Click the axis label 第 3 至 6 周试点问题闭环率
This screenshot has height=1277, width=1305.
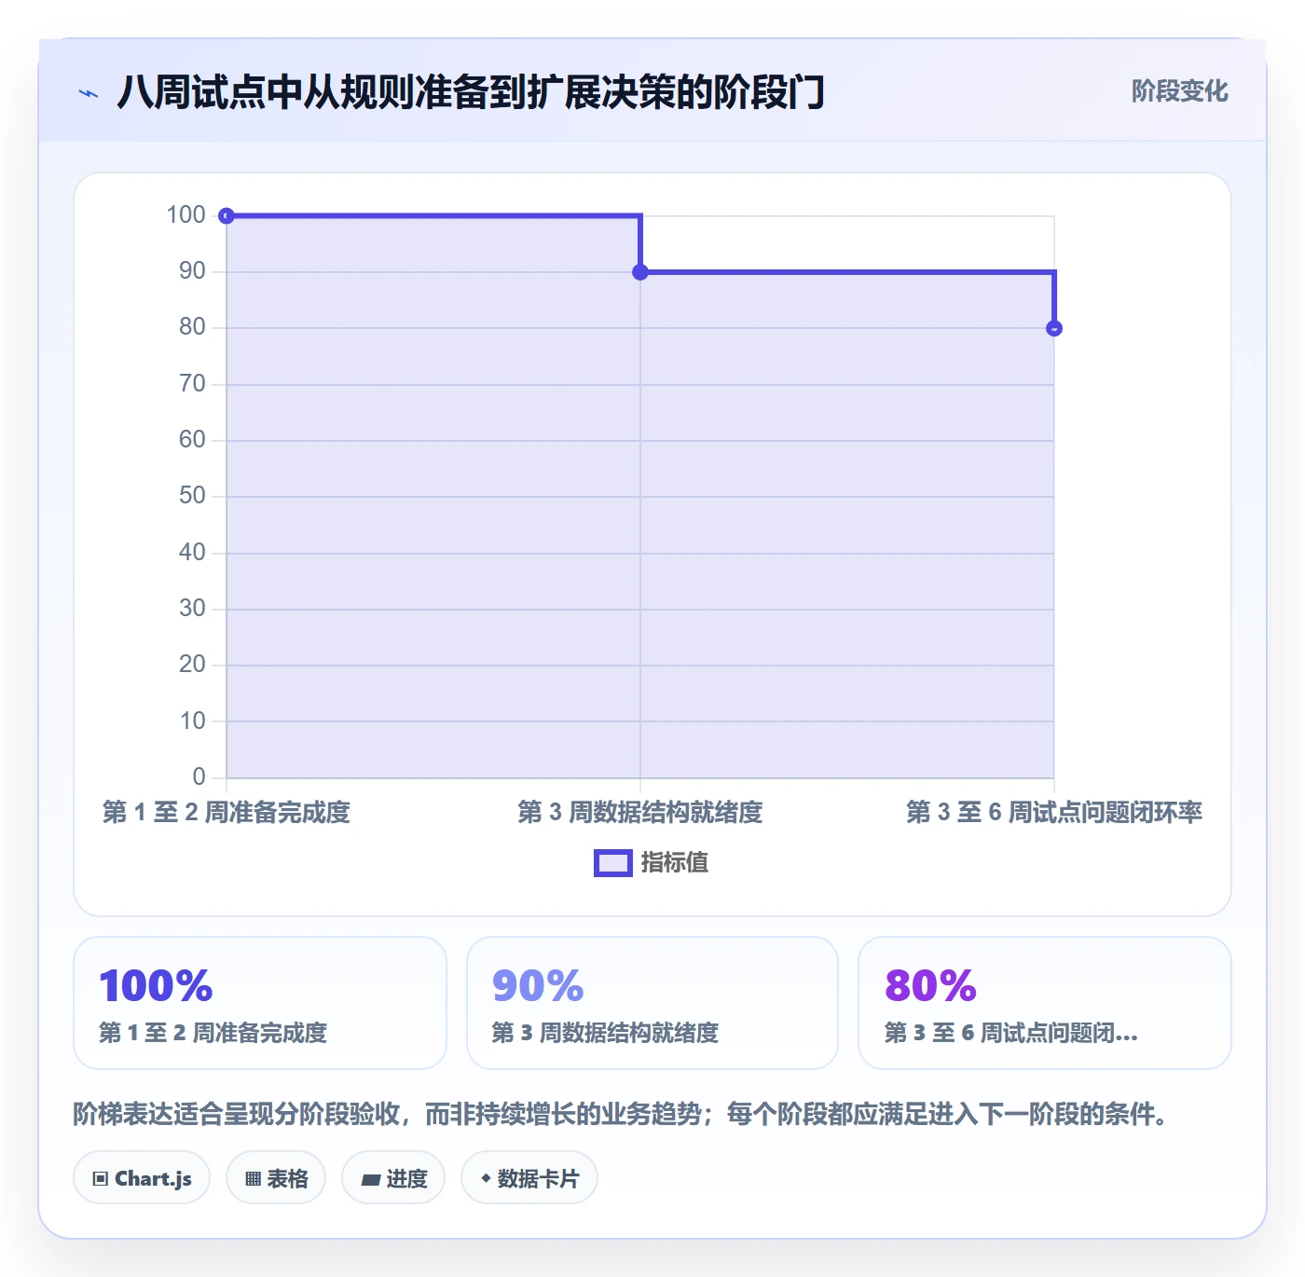1054,813
